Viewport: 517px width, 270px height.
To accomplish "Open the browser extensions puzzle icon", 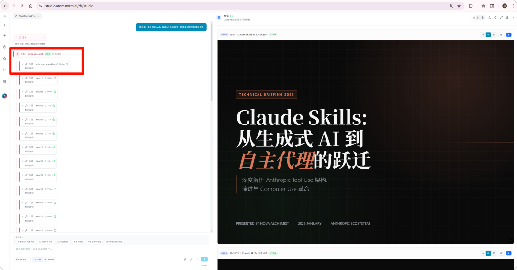I will point(471,6).
